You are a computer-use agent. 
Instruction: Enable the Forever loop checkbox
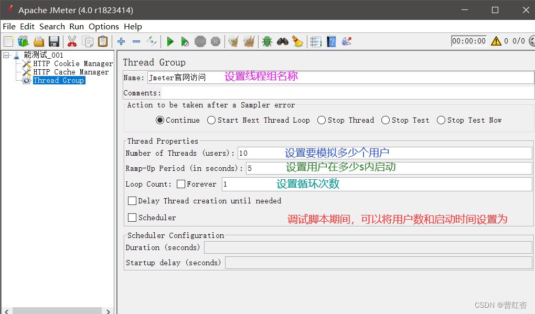click(181, 184)
